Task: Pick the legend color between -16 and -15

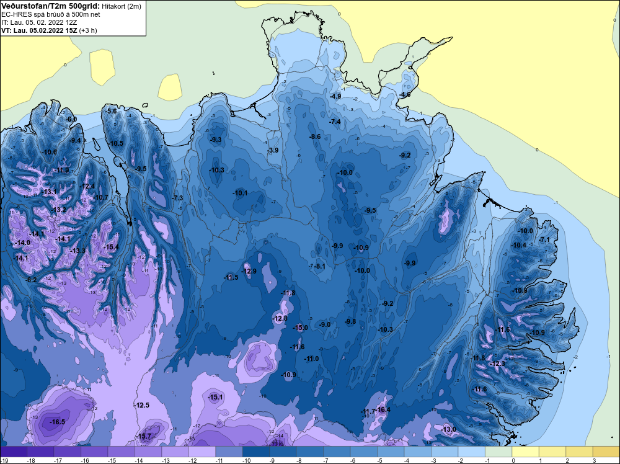Action: [x=94, y=452]
